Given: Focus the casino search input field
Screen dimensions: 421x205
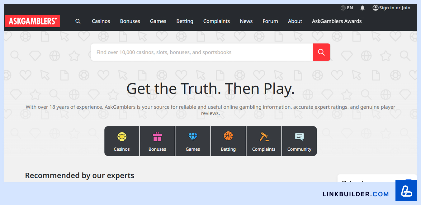Looking at the screenshot, I should point(202,52).
